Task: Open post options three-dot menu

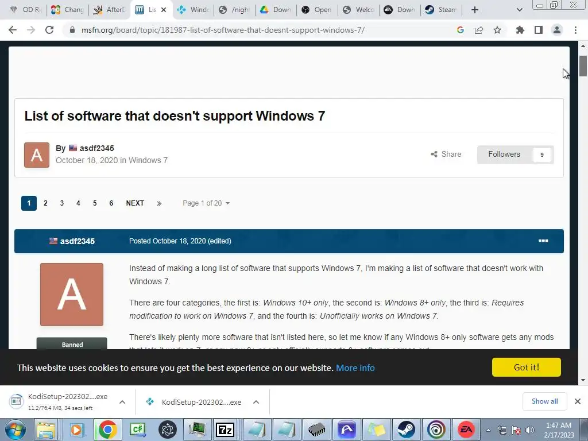Action: (x=543, y=241)
